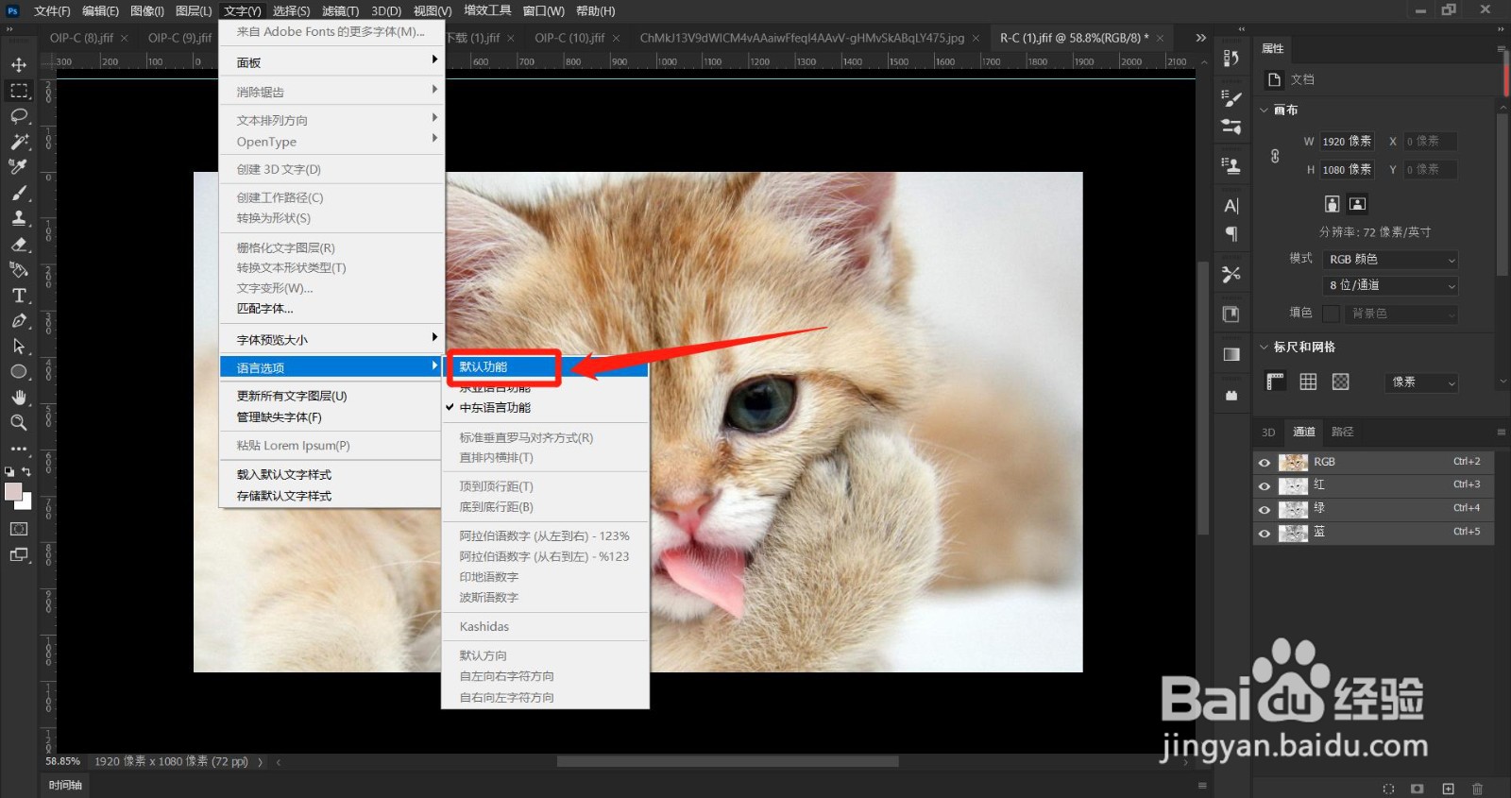The height and width of the screenshot is (798, 1511).
Task: Switch to the 路径 panel tab
Action: (1342, 432)
